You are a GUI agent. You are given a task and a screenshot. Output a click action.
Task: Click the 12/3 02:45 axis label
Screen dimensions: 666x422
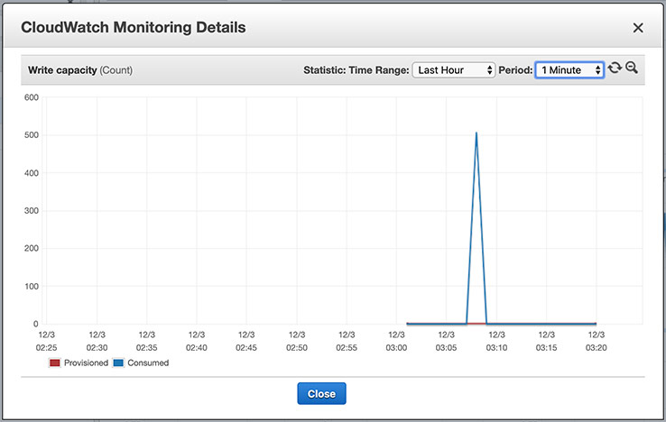pos(246,342)
